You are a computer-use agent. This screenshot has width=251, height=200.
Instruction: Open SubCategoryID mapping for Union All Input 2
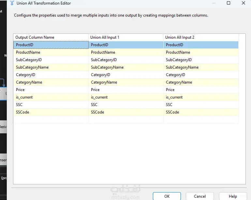(201, 60)
